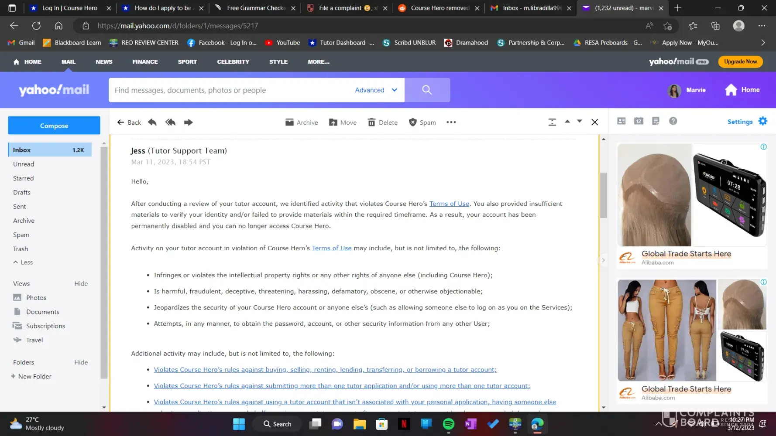
Task: Open the Contacts panel icon
Action: coord(621,121)
